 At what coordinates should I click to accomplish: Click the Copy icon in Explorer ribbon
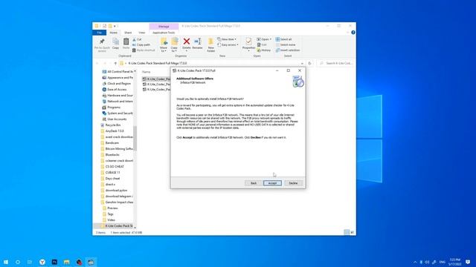[x=116, y=43]
